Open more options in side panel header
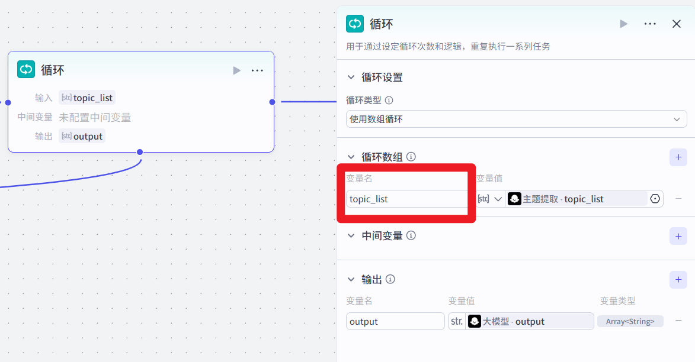 coord(650,24)
